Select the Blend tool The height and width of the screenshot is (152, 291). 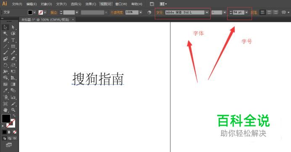tap(13, 91)
